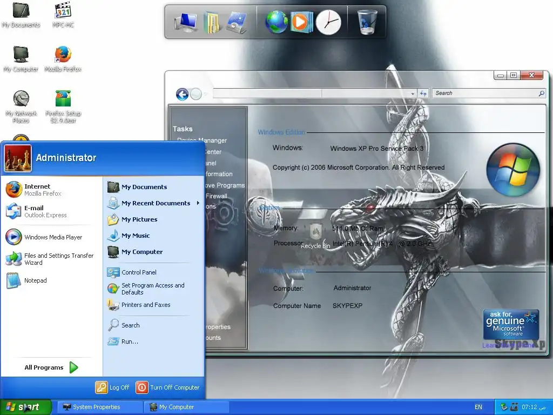This screenshot has height=415, width=553.
Task: Click the first system tray icon
Action: click(504, 407)
